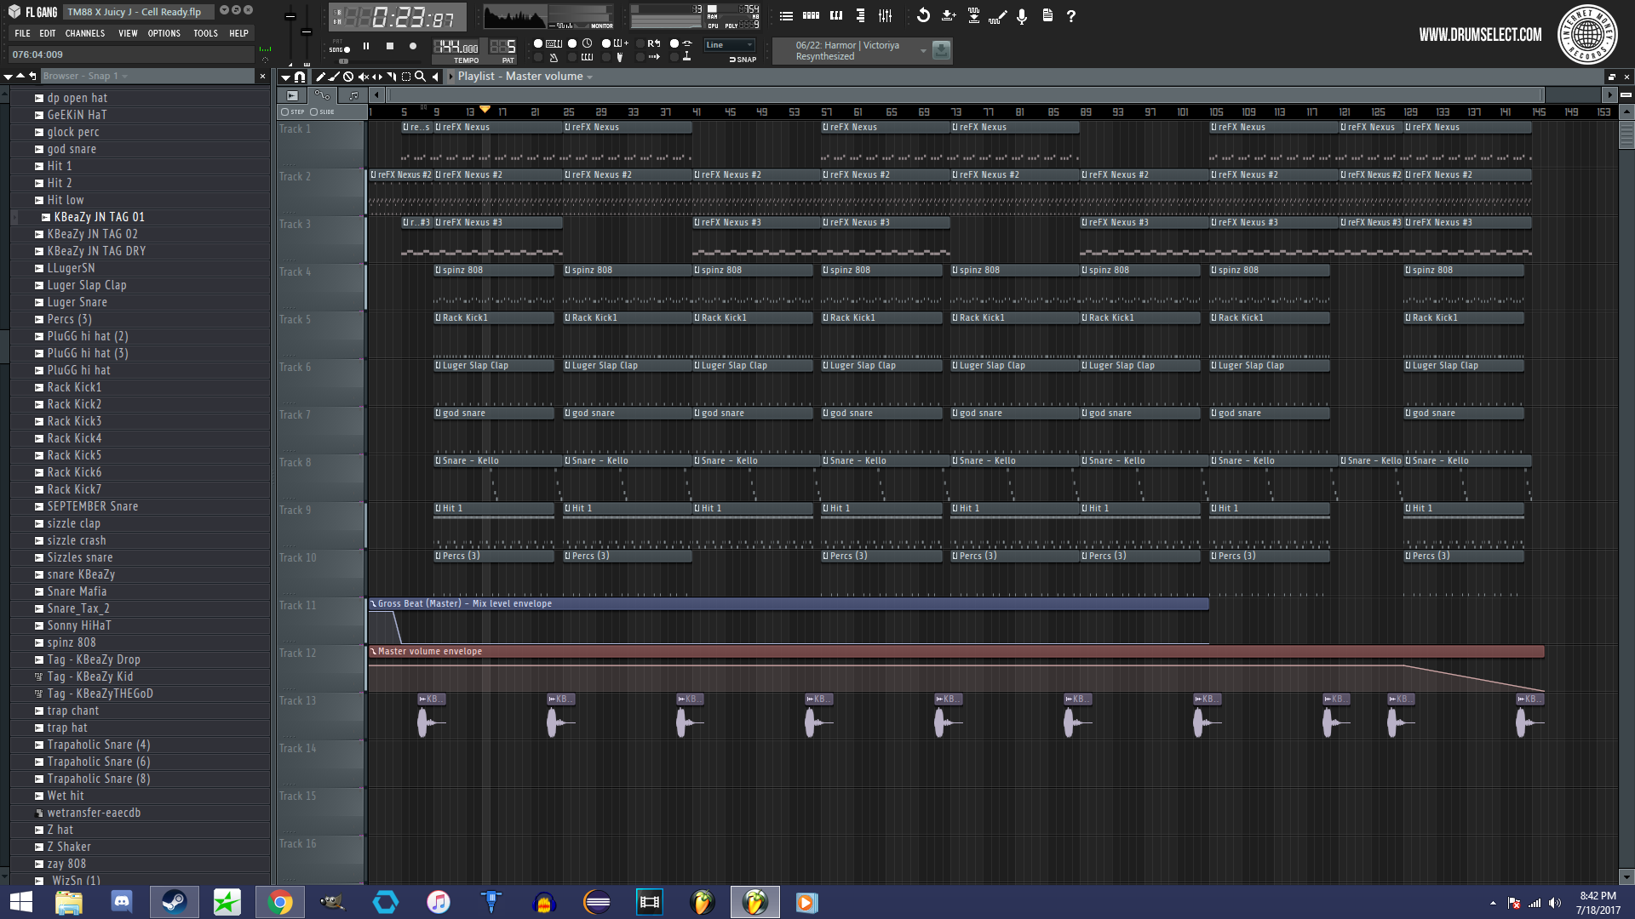Open Chrome from the Windows taskbar
Screen dimensions: 1635x919
pos(279,902)
